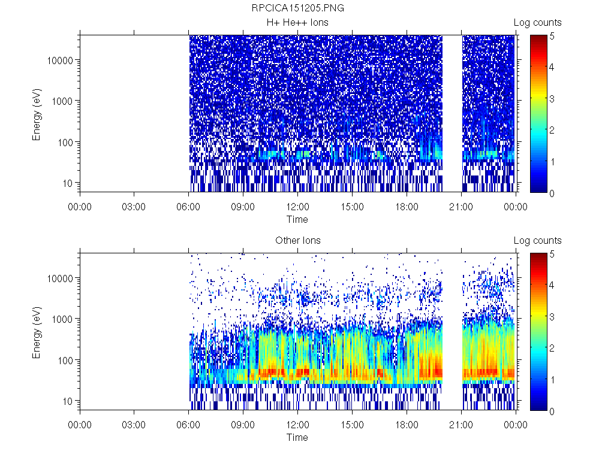The image size is (614, 460).
Task: Click the 03:00 tick label of H+ He++ plot
Action: click(x=134, y=207)
